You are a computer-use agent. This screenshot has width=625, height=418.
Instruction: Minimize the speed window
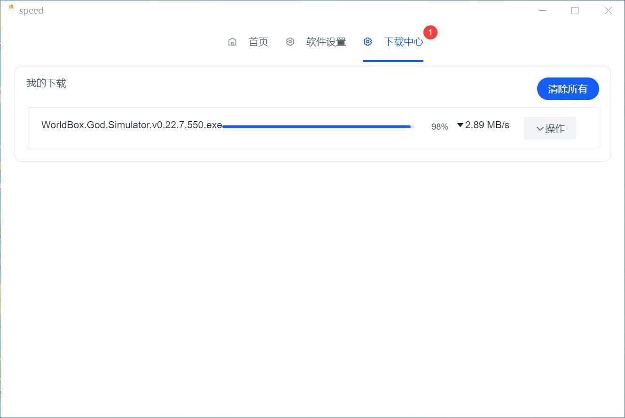point(542,10)
